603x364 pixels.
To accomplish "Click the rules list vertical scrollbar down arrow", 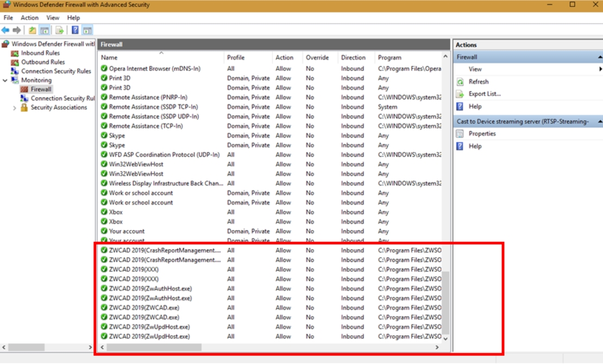I will [445, 339].
